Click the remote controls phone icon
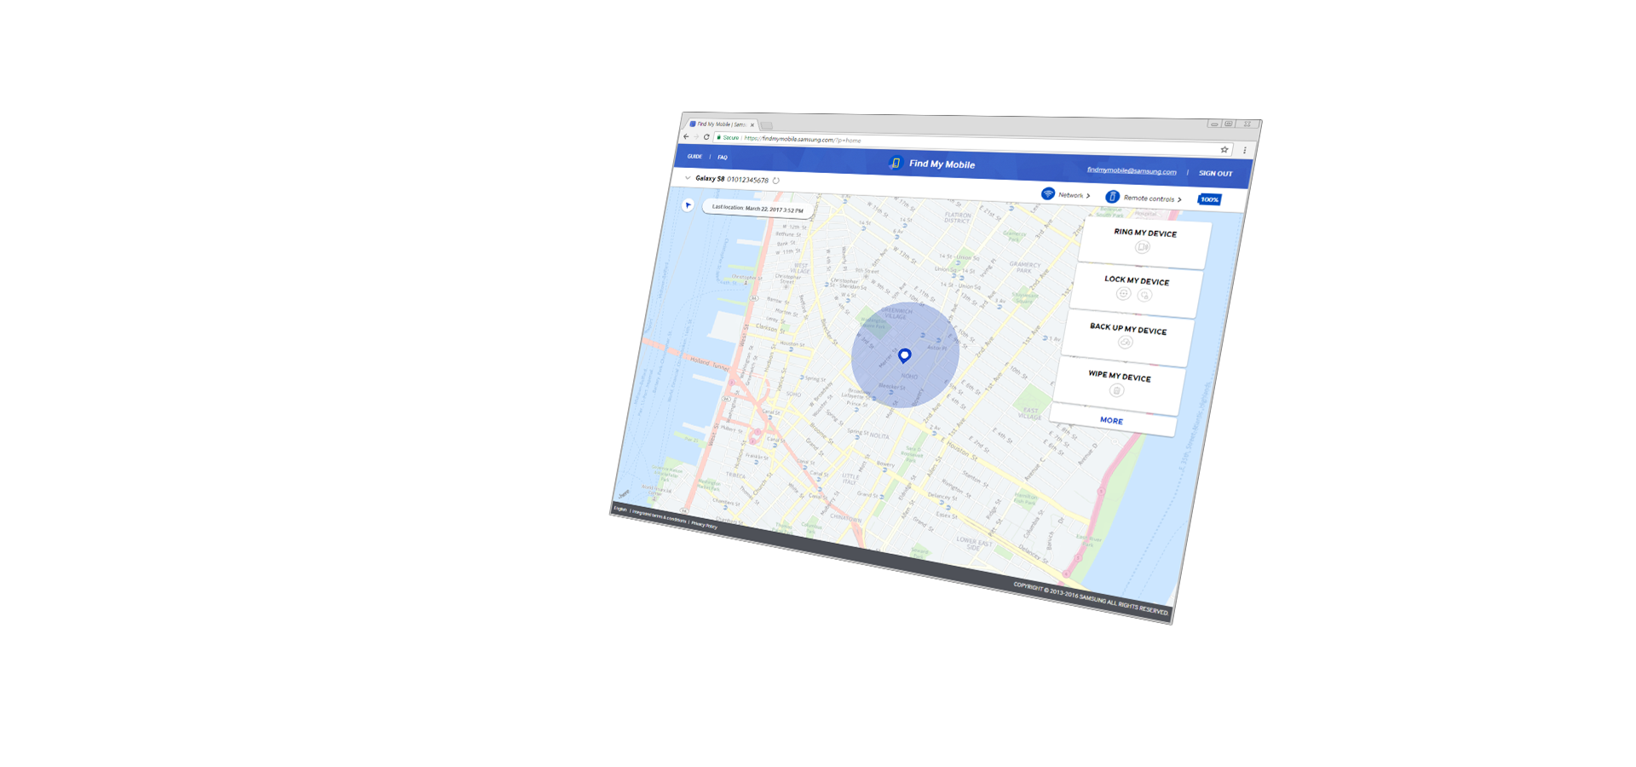This screenshot has height=767, width=1636. pos(1112,196)
